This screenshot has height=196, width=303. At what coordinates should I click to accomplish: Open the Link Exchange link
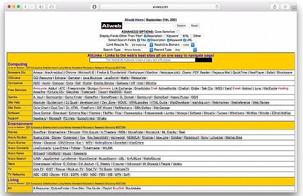tap(122, 88)
